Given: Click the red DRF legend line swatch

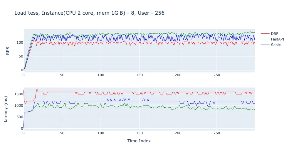Looking at the screenshot, I should pos(265,34).
